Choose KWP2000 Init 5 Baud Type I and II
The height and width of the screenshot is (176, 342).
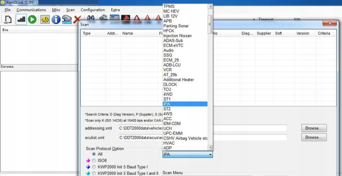coord(94,173)
